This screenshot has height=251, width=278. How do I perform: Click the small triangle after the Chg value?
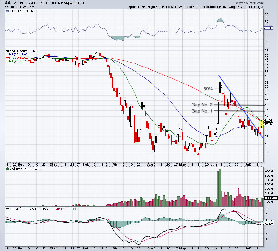pyautogui.click(x=262, y=7)
